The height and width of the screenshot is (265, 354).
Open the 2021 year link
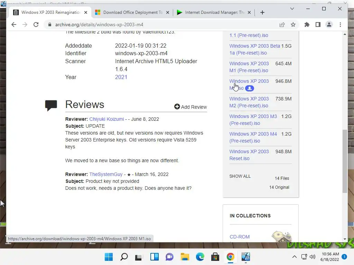coord(121,77)
